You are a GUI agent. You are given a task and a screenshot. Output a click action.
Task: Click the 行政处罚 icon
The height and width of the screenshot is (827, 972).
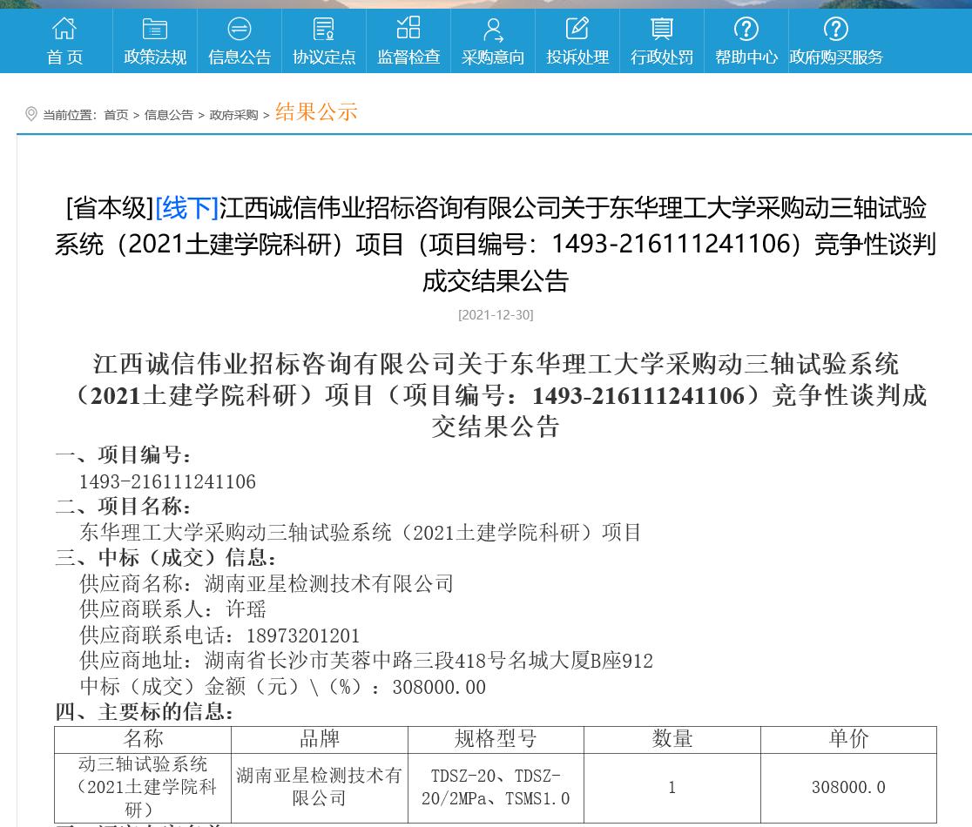pyautogui.click(x=662, y=29)
